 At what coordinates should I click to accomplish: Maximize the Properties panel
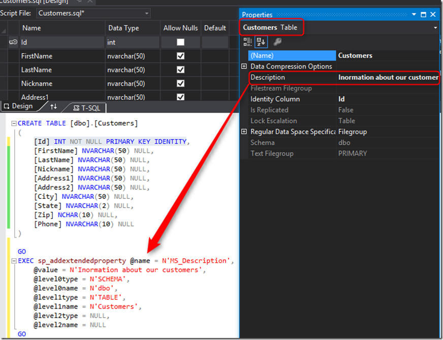pos(423,14)
